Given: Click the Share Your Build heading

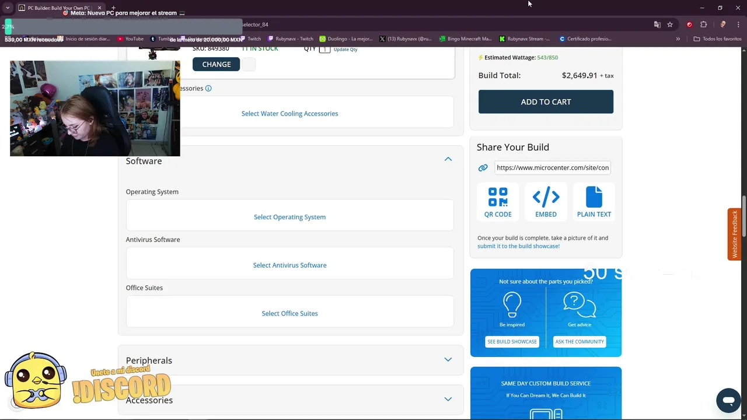Looking at the screenshot, I should tap(513, 147).
